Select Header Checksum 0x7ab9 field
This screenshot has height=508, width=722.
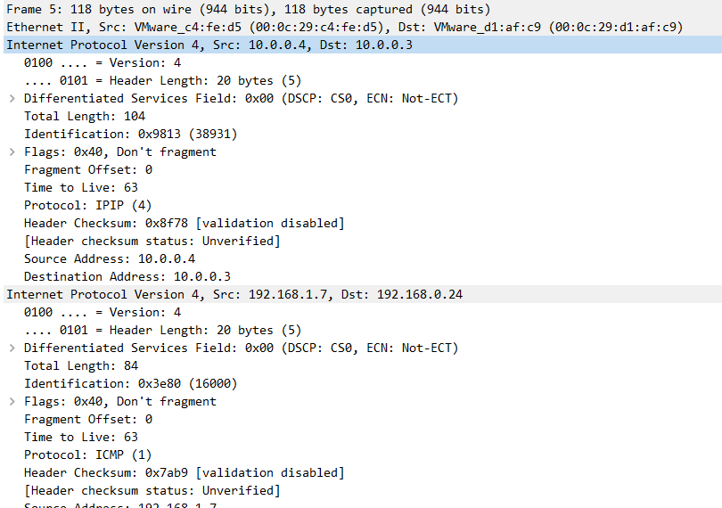(185, 473)
